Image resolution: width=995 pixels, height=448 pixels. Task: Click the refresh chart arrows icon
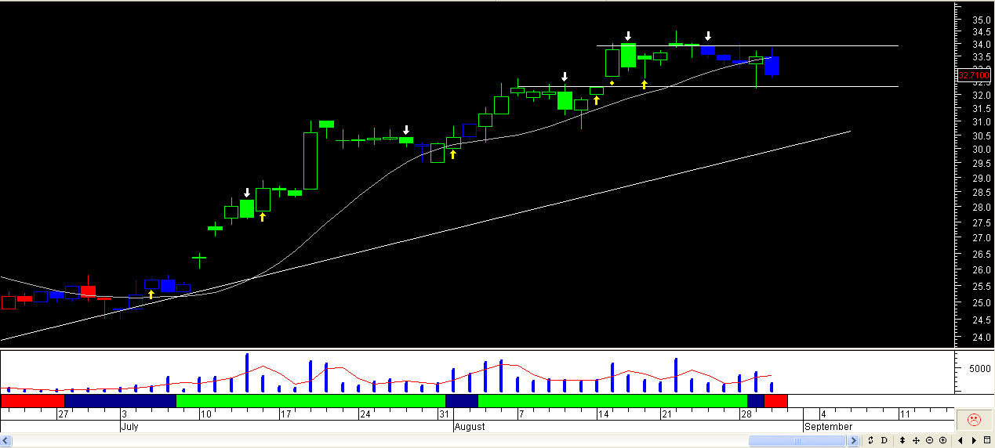click(870, 440)
